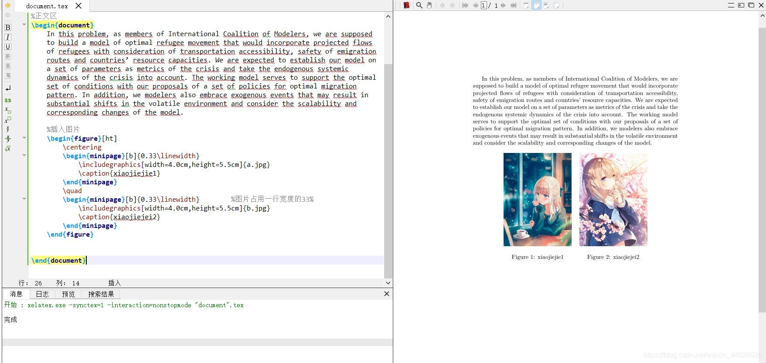766x363 pixels.
Task: Set PDF zoom to 100% icon
Action: coord(526,5)
